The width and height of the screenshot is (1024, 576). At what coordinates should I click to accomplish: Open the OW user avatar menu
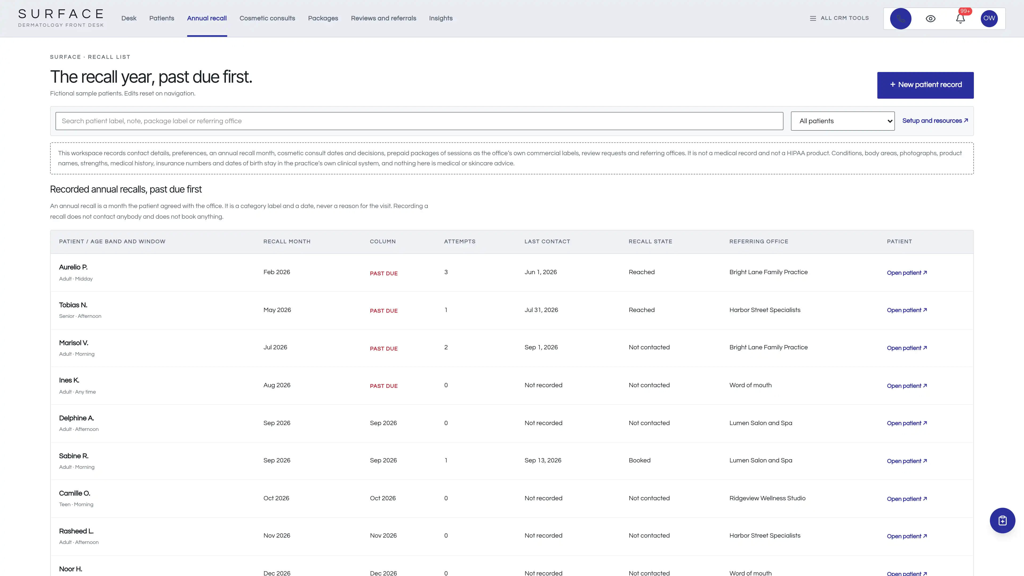pyautogui.click(x=989, y=18)
